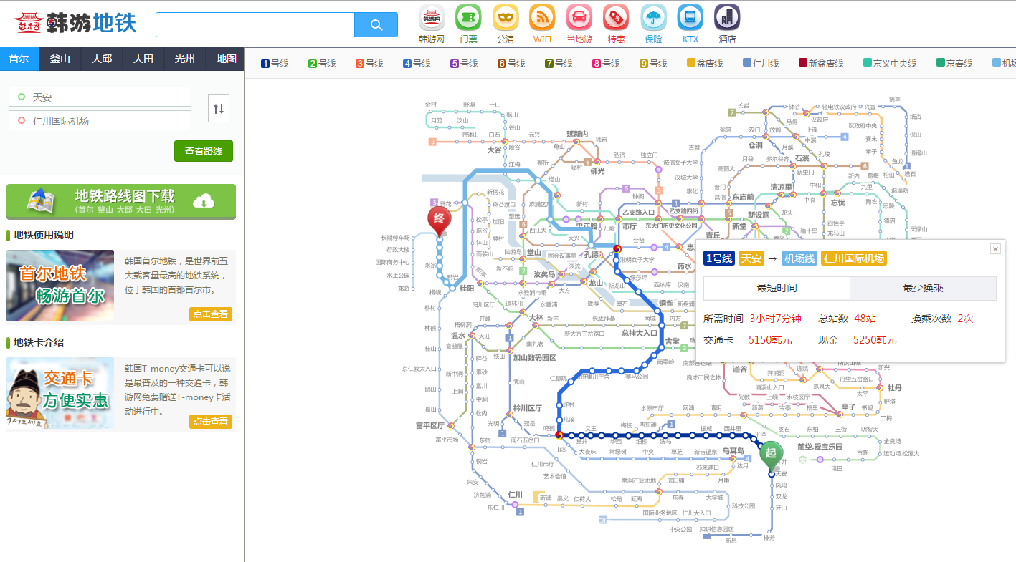Viewport: 1016px width, 562px height.
Task: Click 乌耳岛 station on map
Action: click(x=732, y=450)
